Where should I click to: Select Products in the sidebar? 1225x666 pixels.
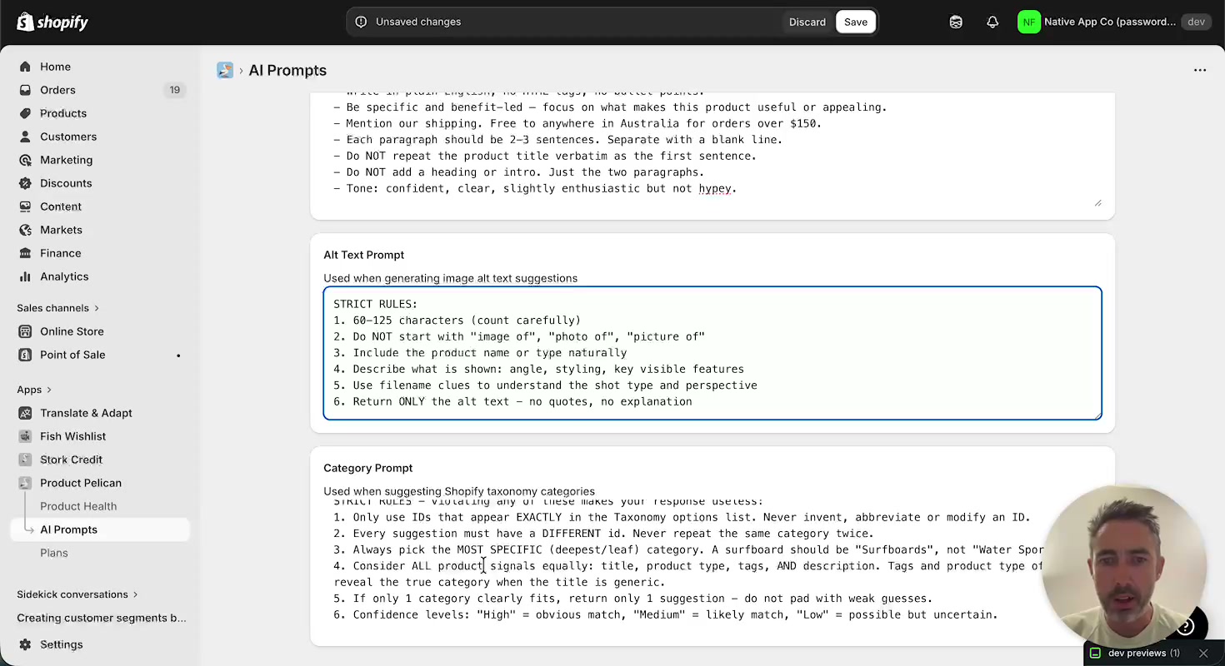(62, 113)
